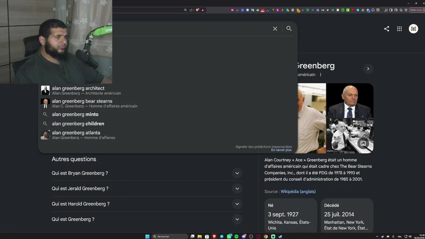Open the photo of the man in the striped shirt
Viewport: 425px width, 239px height.
(312, 118)
